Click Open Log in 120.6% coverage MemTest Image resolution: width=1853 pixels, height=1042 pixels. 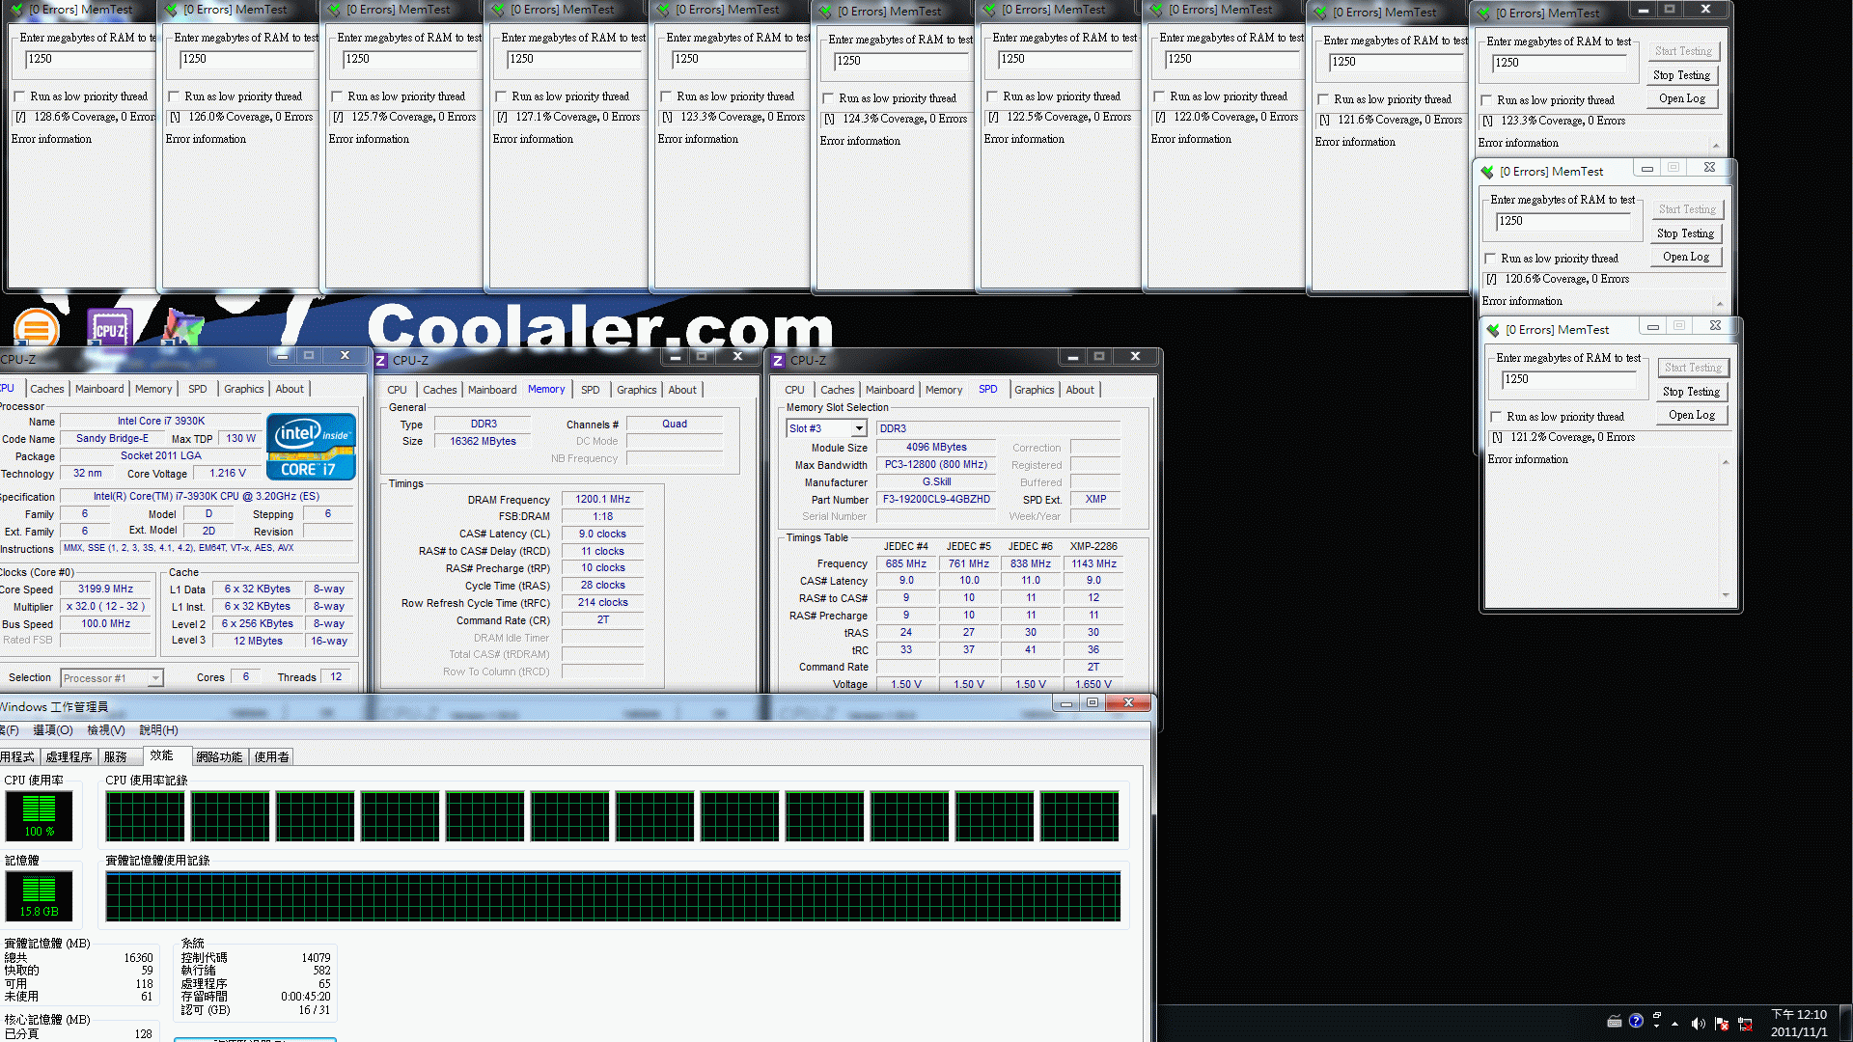coord(1686,257)
